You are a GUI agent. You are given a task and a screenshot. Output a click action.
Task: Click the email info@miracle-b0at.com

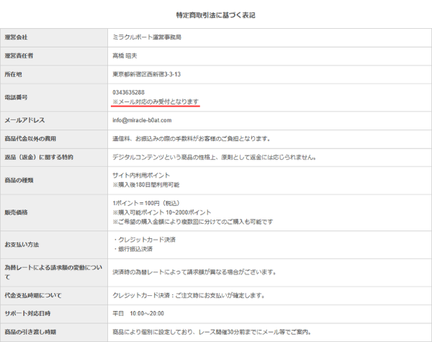pos(142,120)
